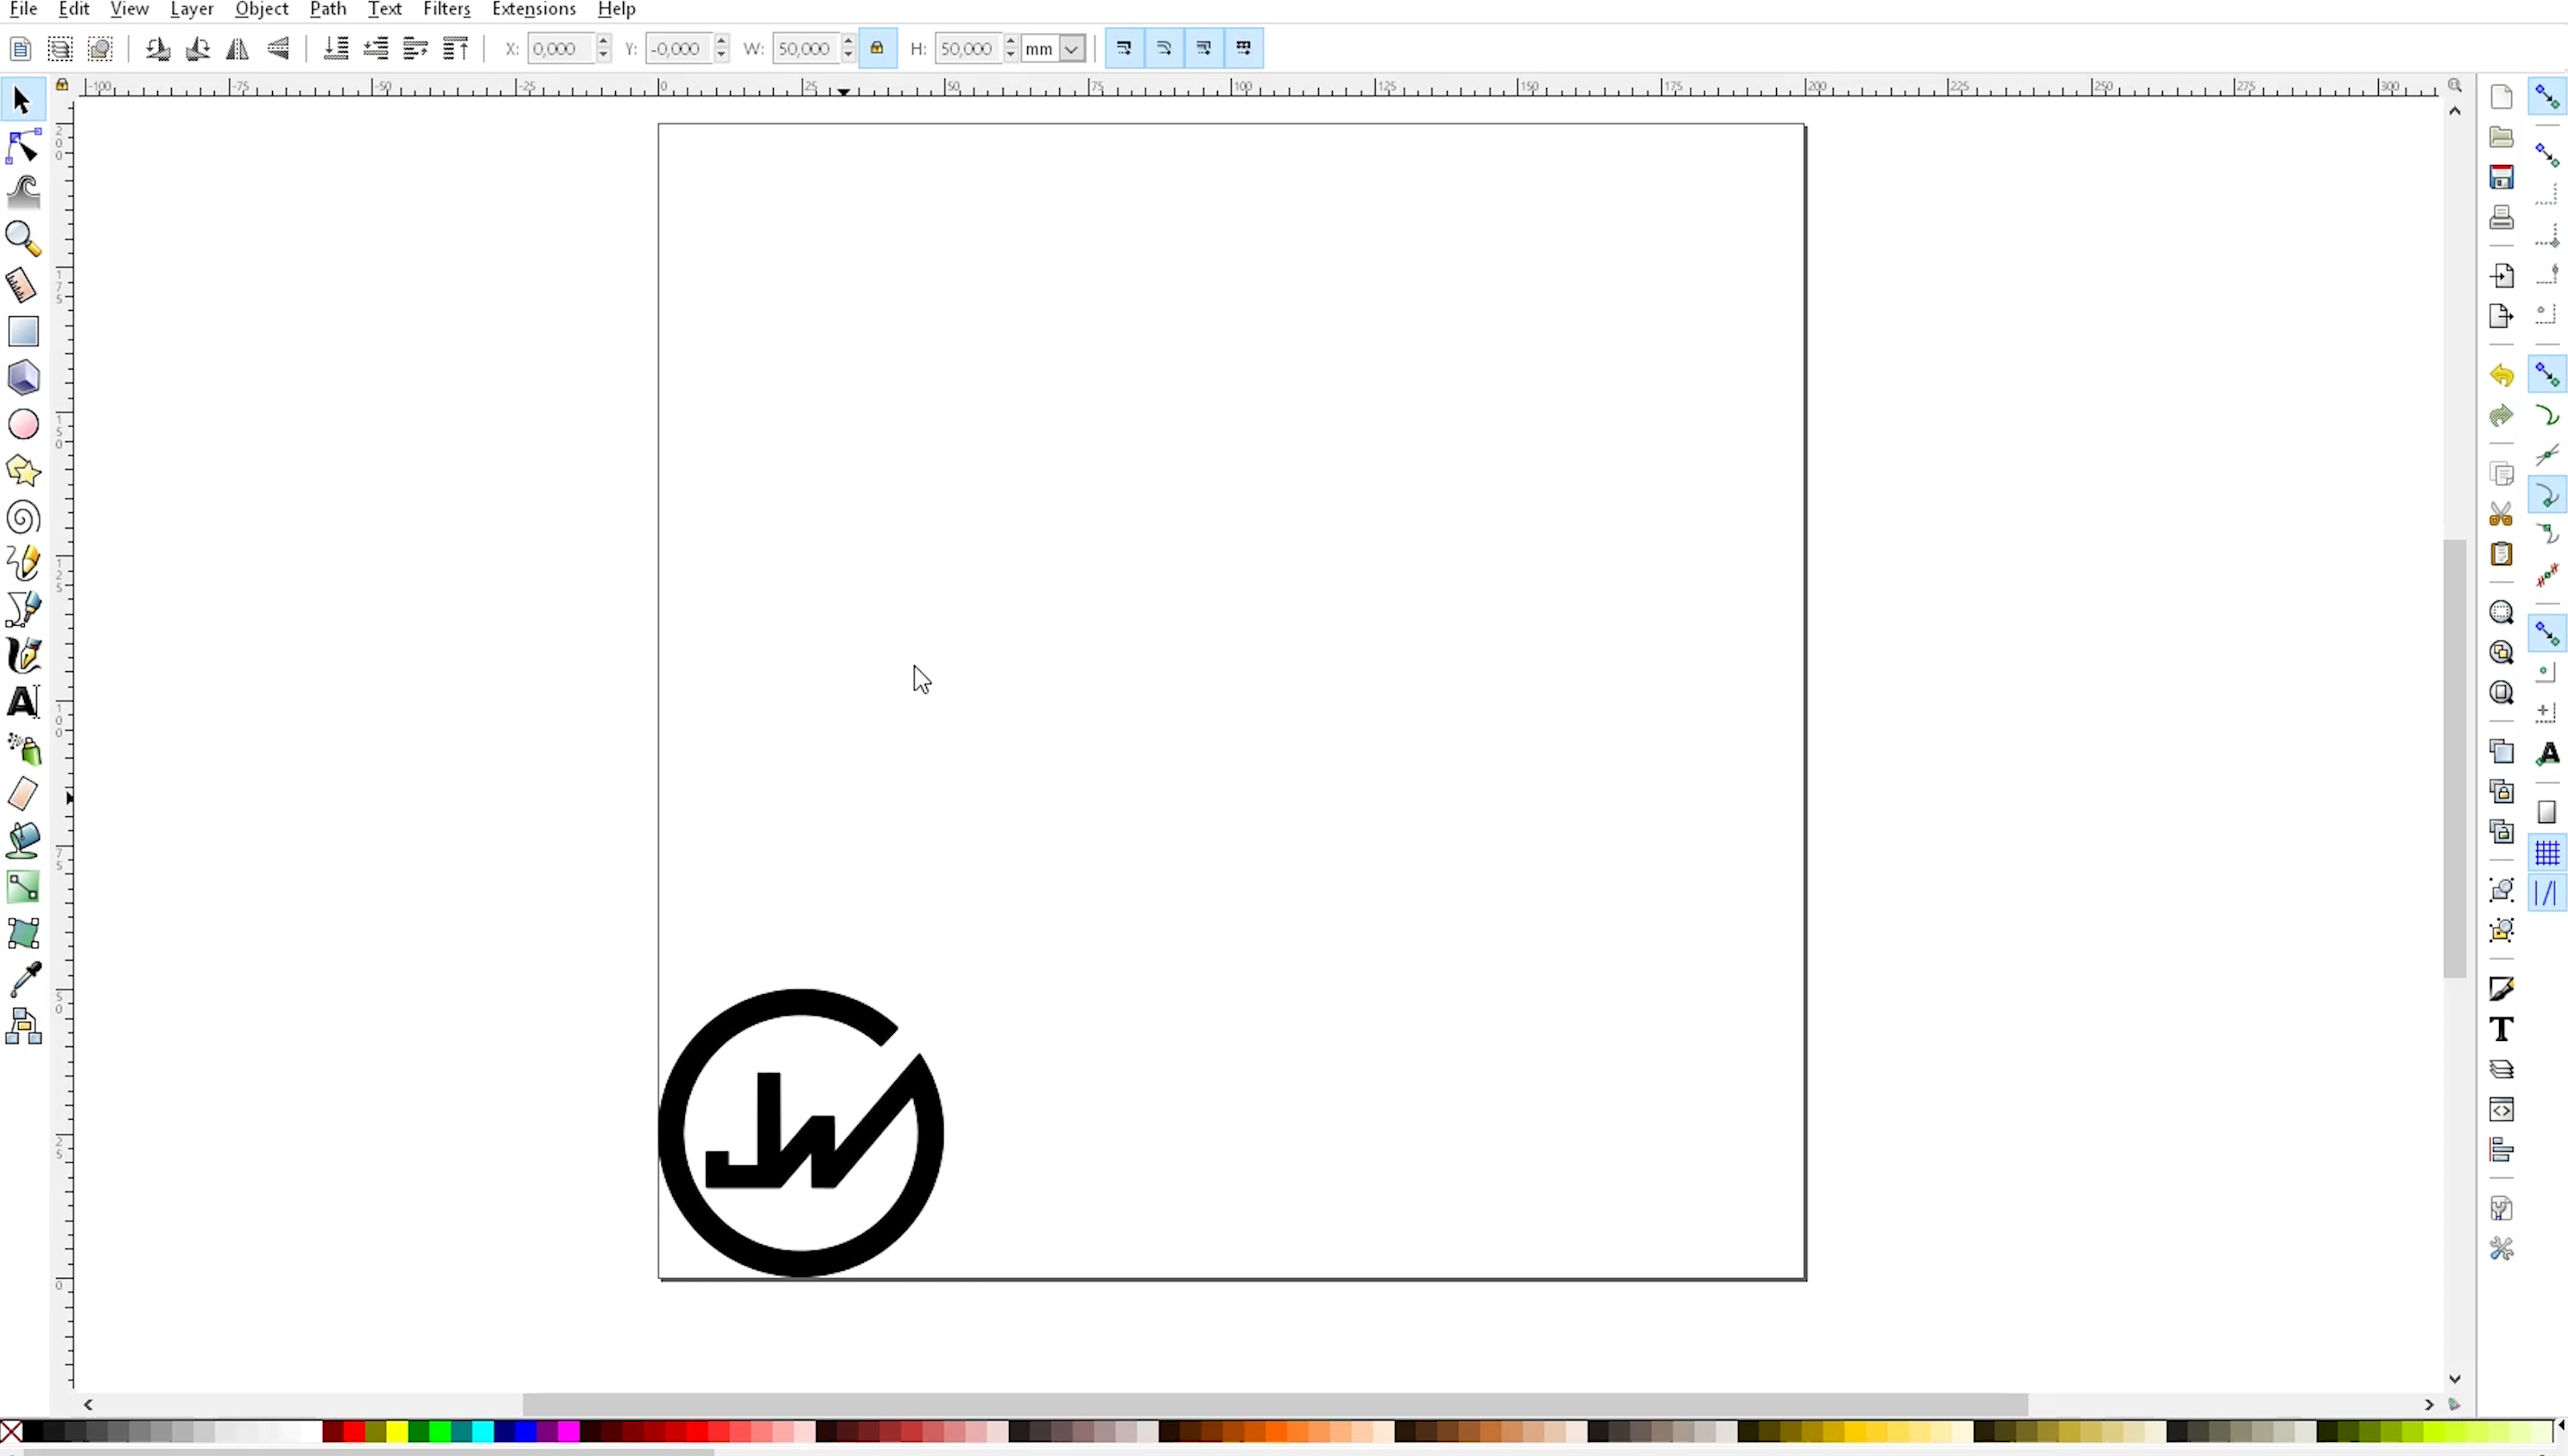Click Print document icon

pyautogui.click(x=2501, y=217)
